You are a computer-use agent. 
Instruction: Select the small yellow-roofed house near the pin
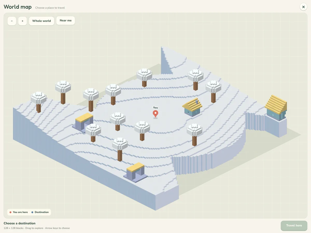point(192,107)
